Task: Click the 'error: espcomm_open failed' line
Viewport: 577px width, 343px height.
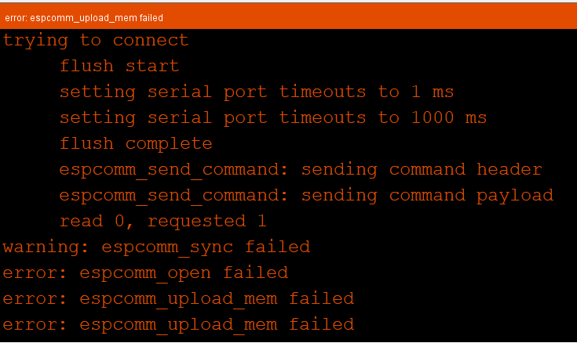Action: tap(145, 273)
